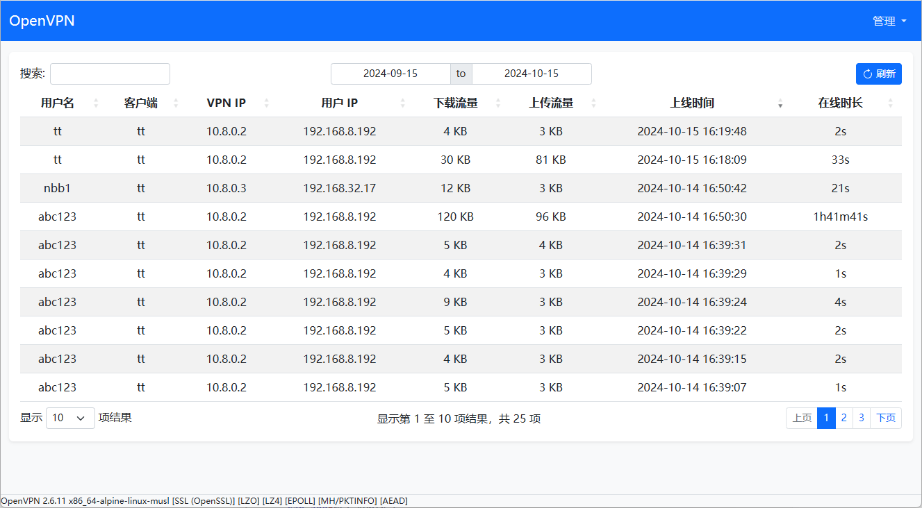The image size is (922, 508).
Task: Click duration 21s cell
Action: 841,188
